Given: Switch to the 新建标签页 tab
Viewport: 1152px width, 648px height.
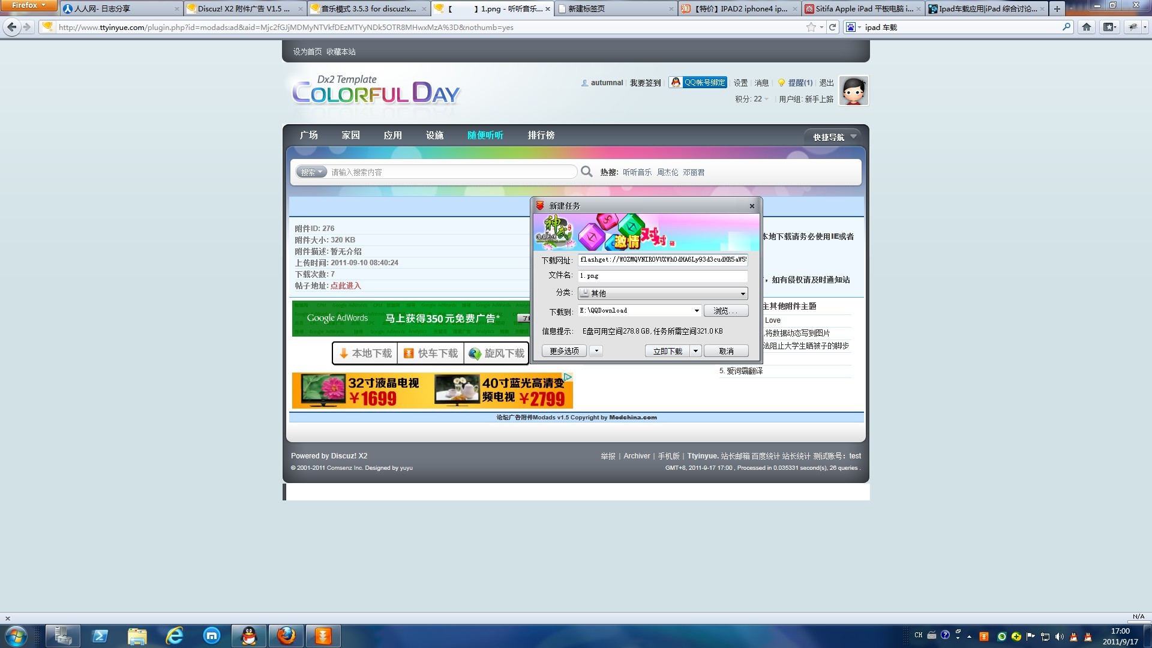Looking at the screenshot, I should [x=614, y=8].
